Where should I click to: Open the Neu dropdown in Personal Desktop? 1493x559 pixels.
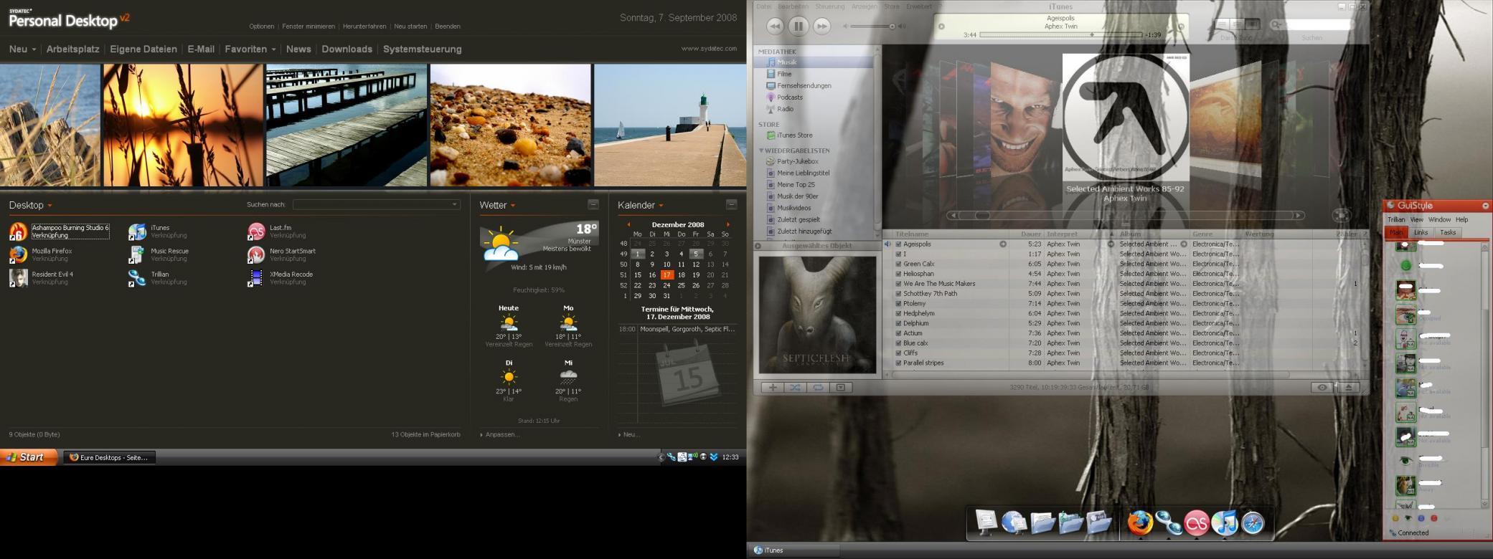tap(22, 49)
